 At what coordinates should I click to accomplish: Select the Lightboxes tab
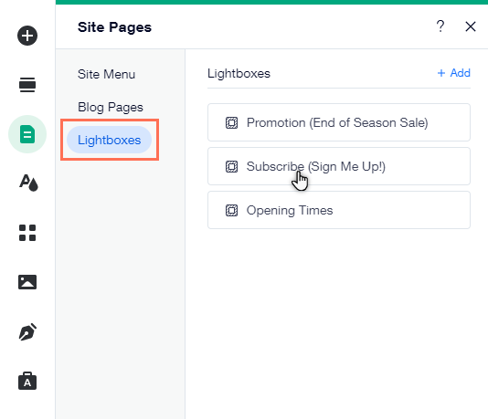[x=110, y=140]
